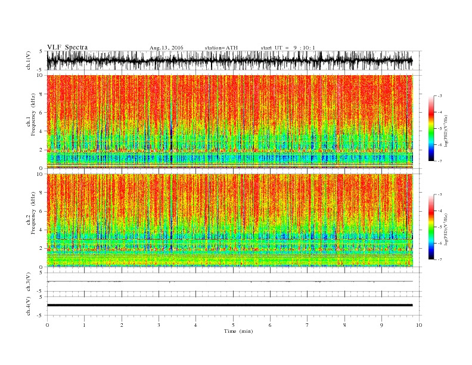This screenshot has width=472, height=365.
Task: Click the ch.2 frequency spectrogram panel
Action: tap(229, 220)
